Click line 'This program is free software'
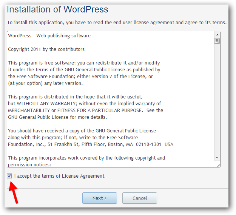The width and height of the screenshot is (236, 215). (x=84, y=63)
